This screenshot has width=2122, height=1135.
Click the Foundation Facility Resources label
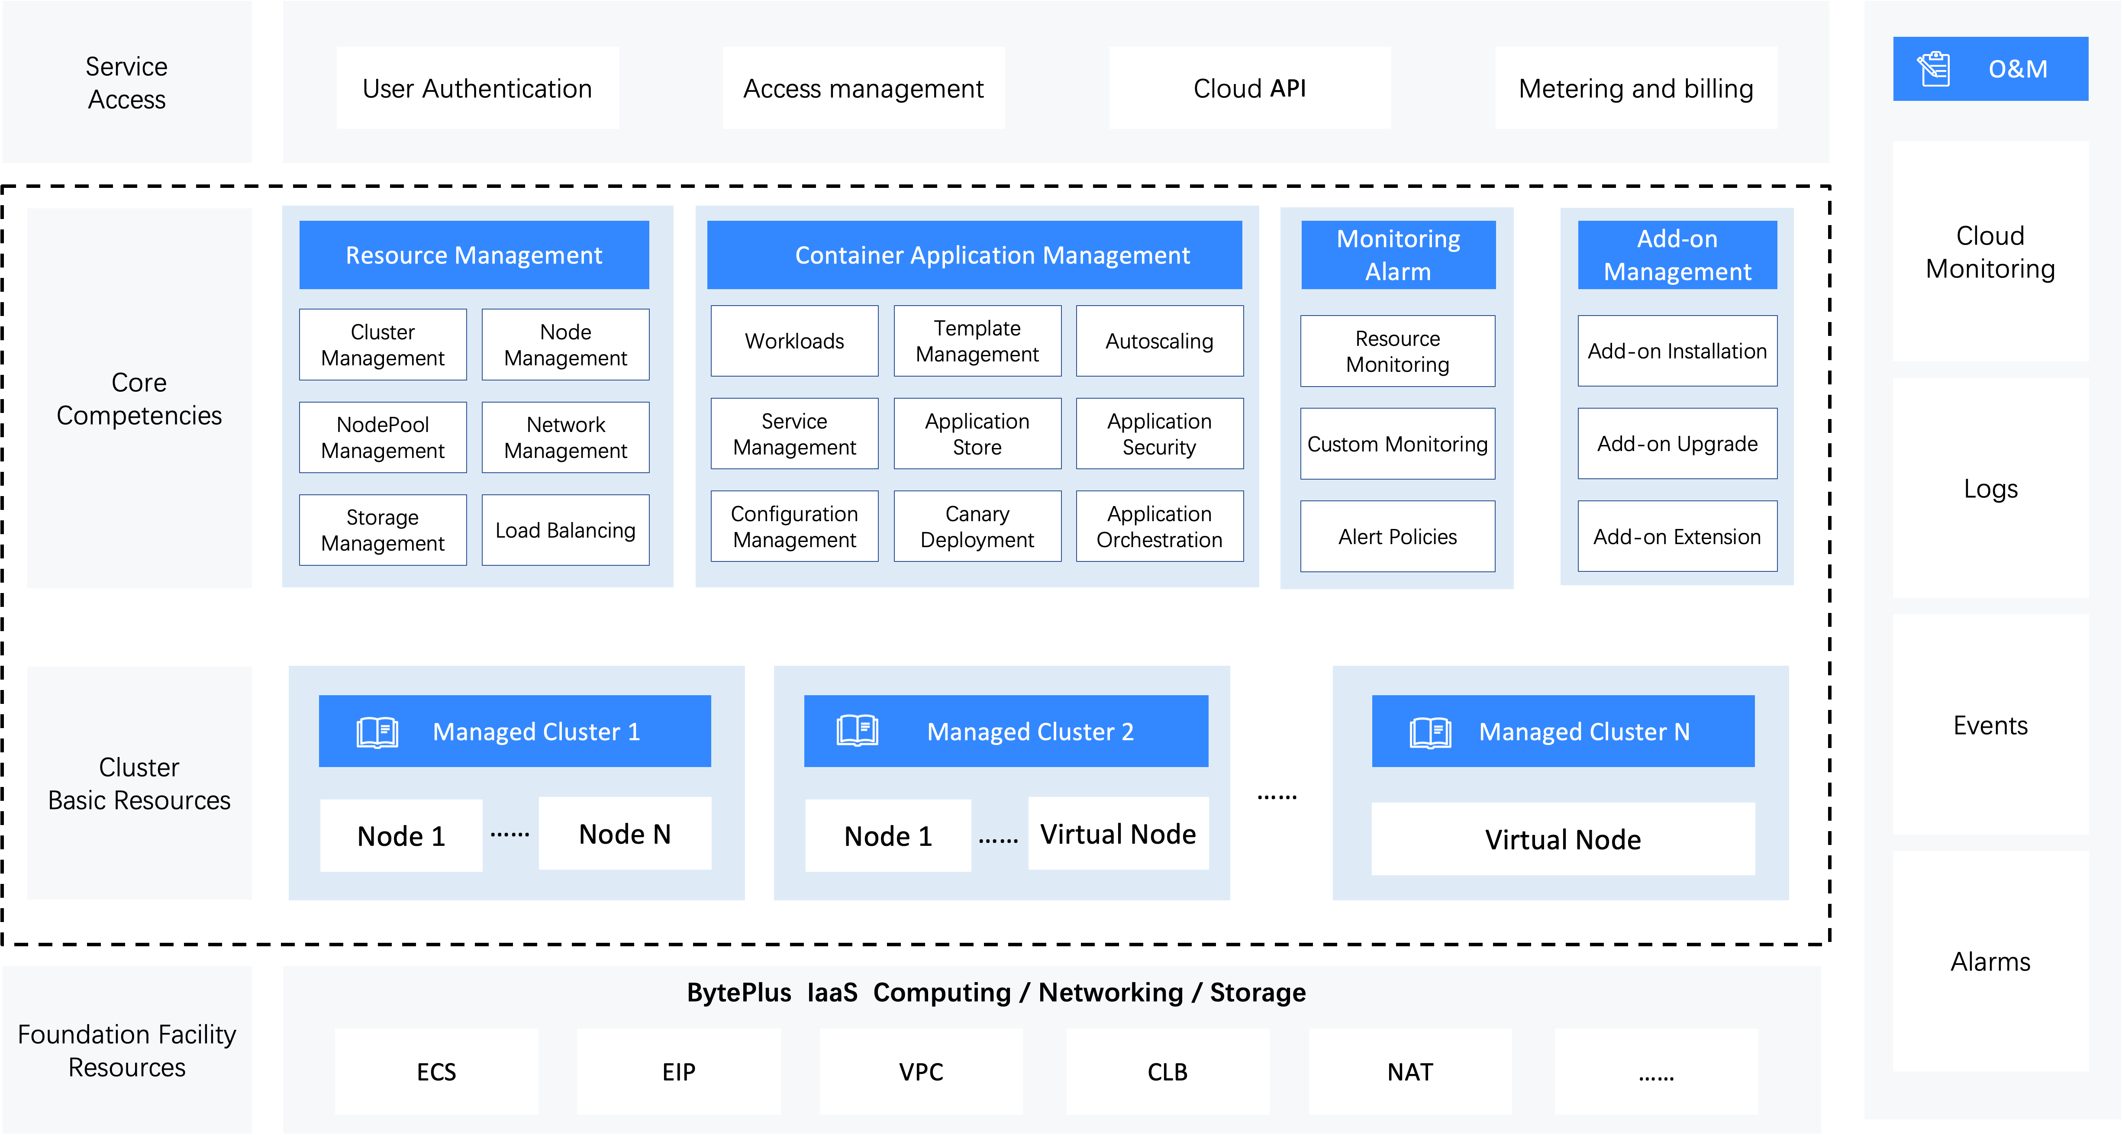tap(127, 1050)
